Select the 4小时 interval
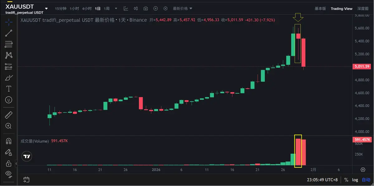The image size is (374, 186). pyautogui.click(x=87, y=9)
